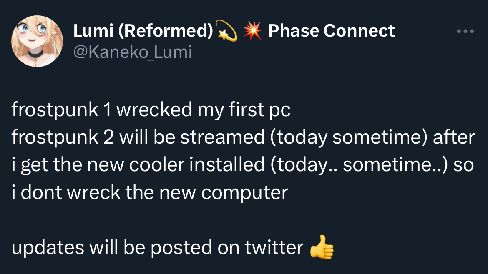Click the line 'i dont wreck the new computer'
Screen dimensions: 488x274
150,192
